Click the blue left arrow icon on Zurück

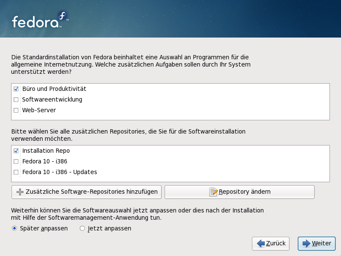pos(261,243)
